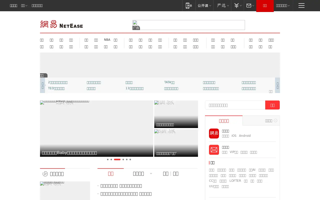Open the dropdown arrow beside second news tab
Image resolution: width=320 pixels, height=200 pixels.
coord(151,174)
